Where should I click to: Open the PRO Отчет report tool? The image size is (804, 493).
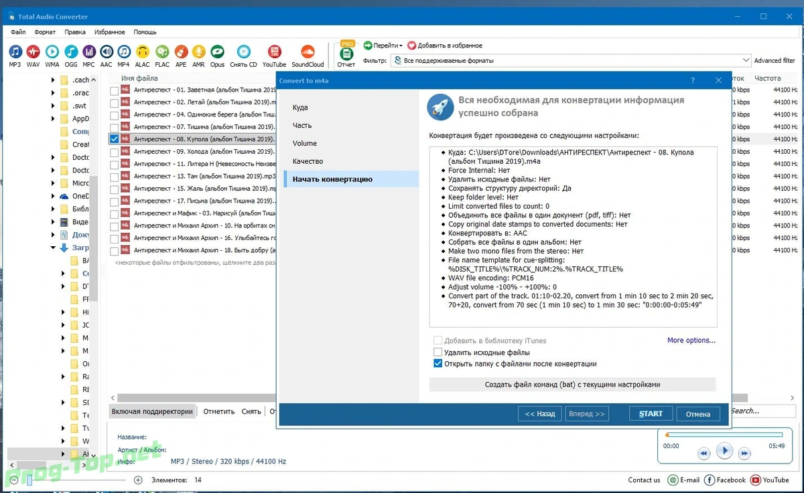[x=346, y=55]
